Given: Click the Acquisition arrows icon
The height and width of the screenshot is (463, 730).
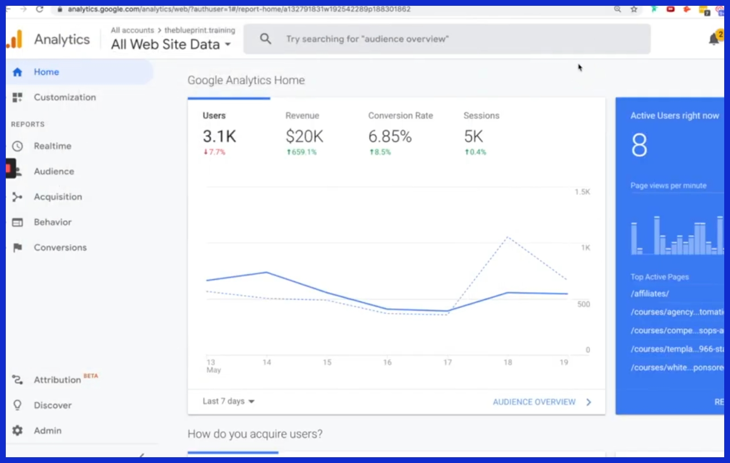Looking at the screenshot, I should tap(17, 197).
